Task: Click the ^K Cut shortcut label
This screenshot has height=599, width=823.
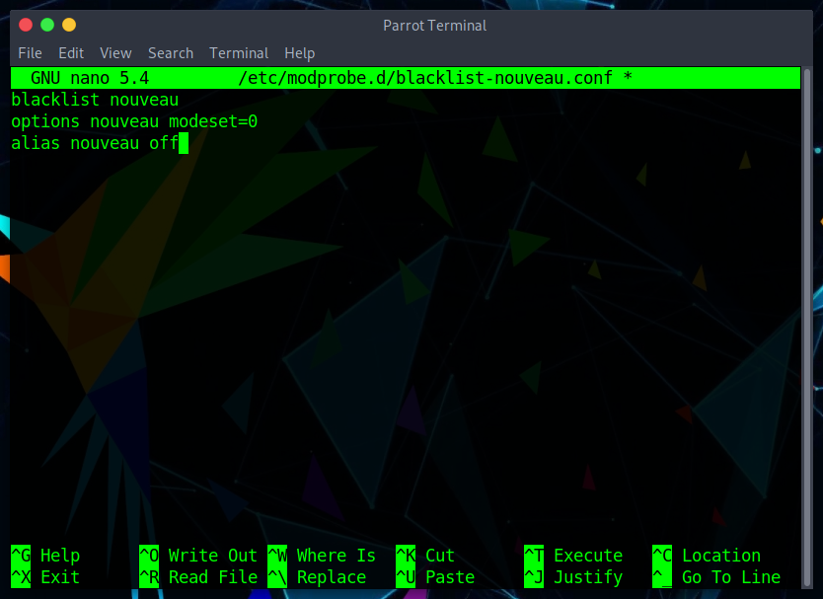Action: [x=425, y=556]
